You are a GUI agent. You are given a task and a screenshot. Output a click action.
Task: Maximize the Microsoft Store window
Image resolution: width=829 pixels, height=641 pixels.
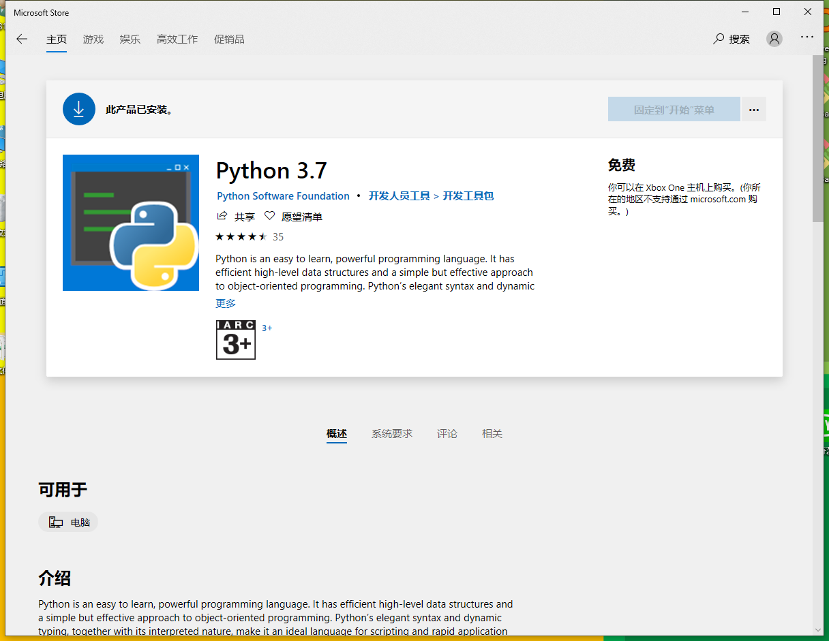[777, 12]
